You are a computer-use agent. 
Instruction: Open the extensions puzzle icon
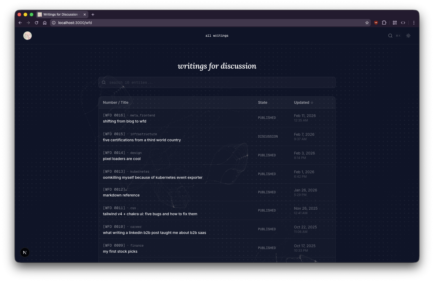pos(384,23)
